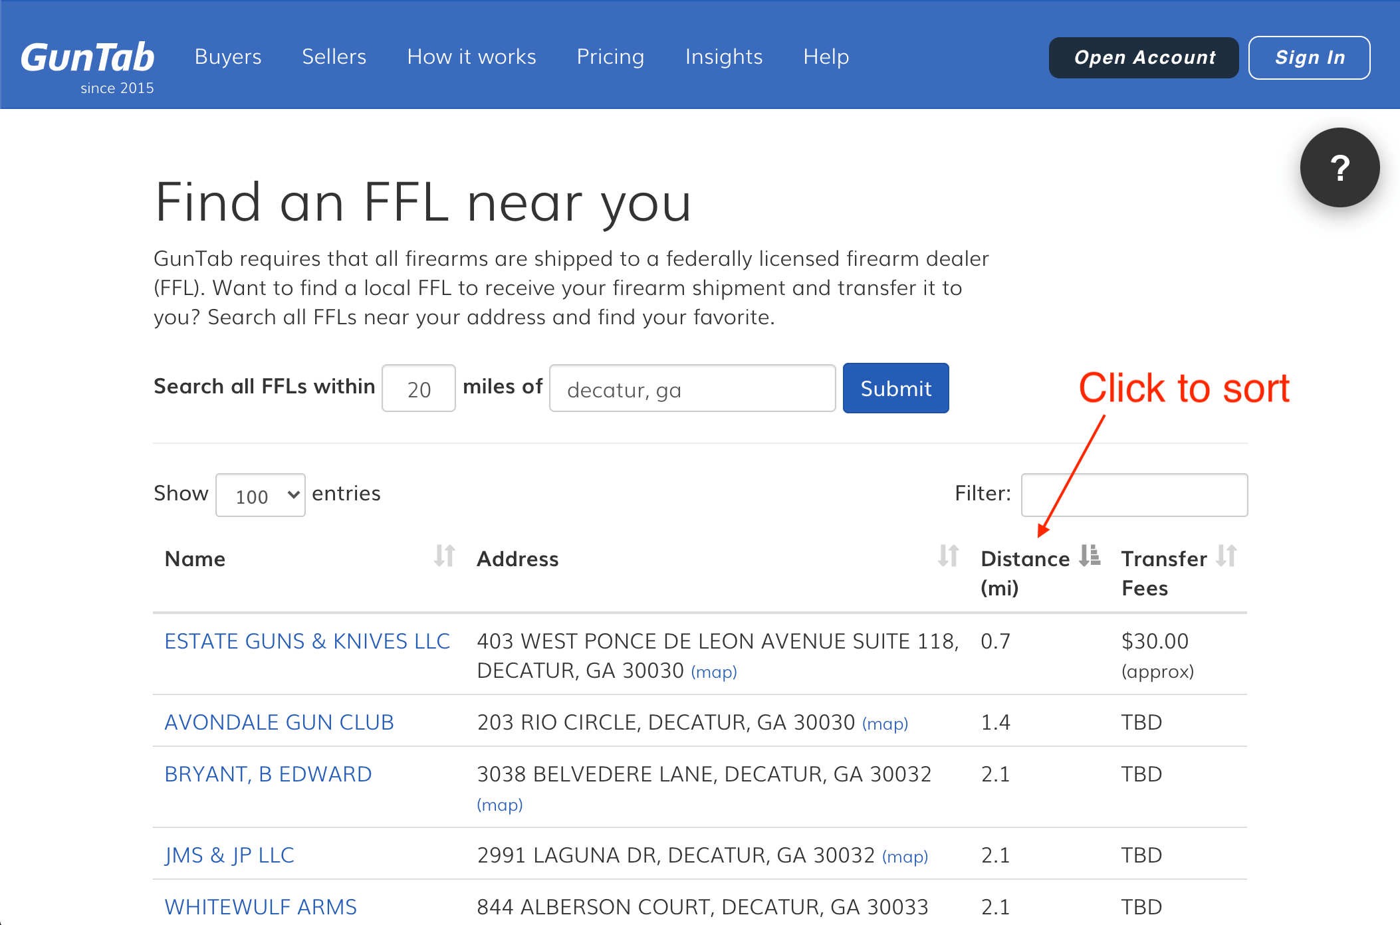The image size is (1400, 925).
Task: Submit the FFL search
Action: 896,388
